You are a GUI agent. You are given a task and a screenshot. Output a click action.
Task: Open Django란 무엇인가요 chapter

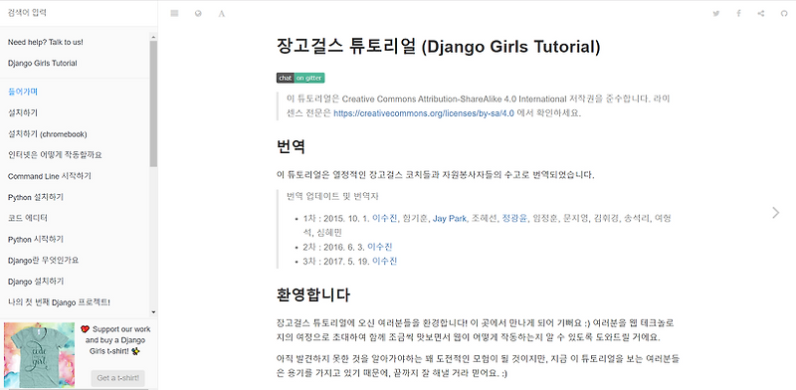[x=43, y=260]
